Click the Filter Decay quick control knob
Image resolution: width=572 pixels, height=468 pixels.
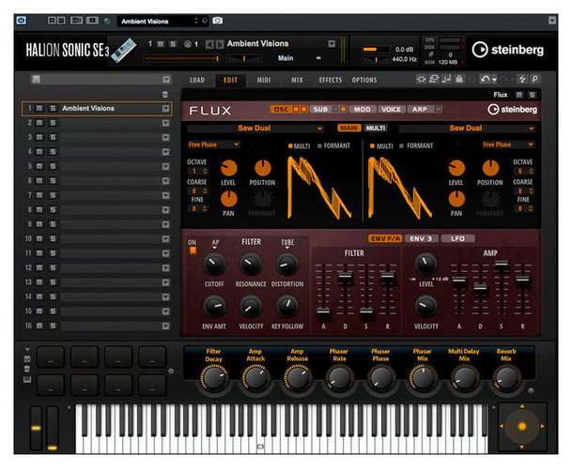[214, 378]
